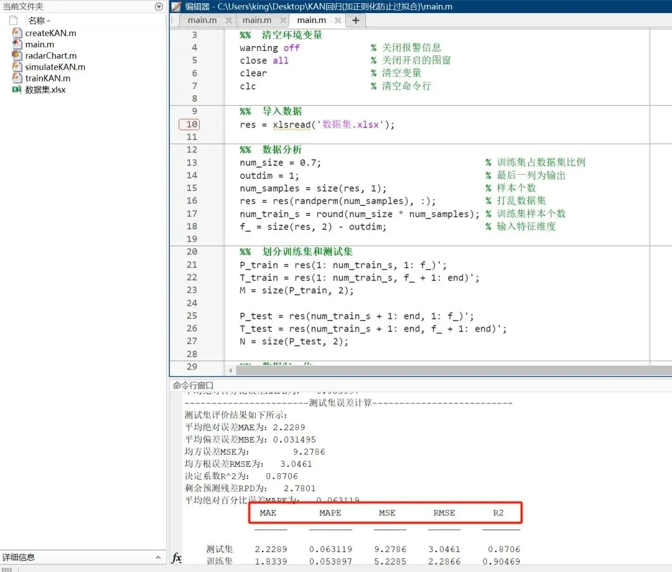The image size is (672, 572).
Task: Close the second main.m tab
Action: pyautogui.click(x=283, y=20)
